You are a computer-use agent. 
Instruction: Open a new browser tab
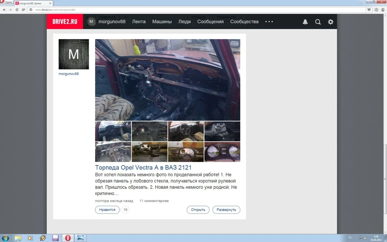(56, 4)
